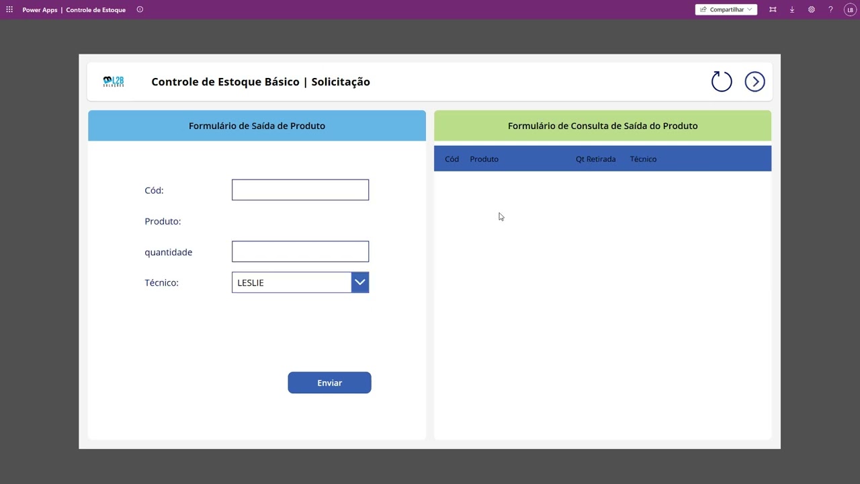This screenshot has width=860, height=484.
Task: Click the Qt Retirada column header
Action: coord(595,159)
